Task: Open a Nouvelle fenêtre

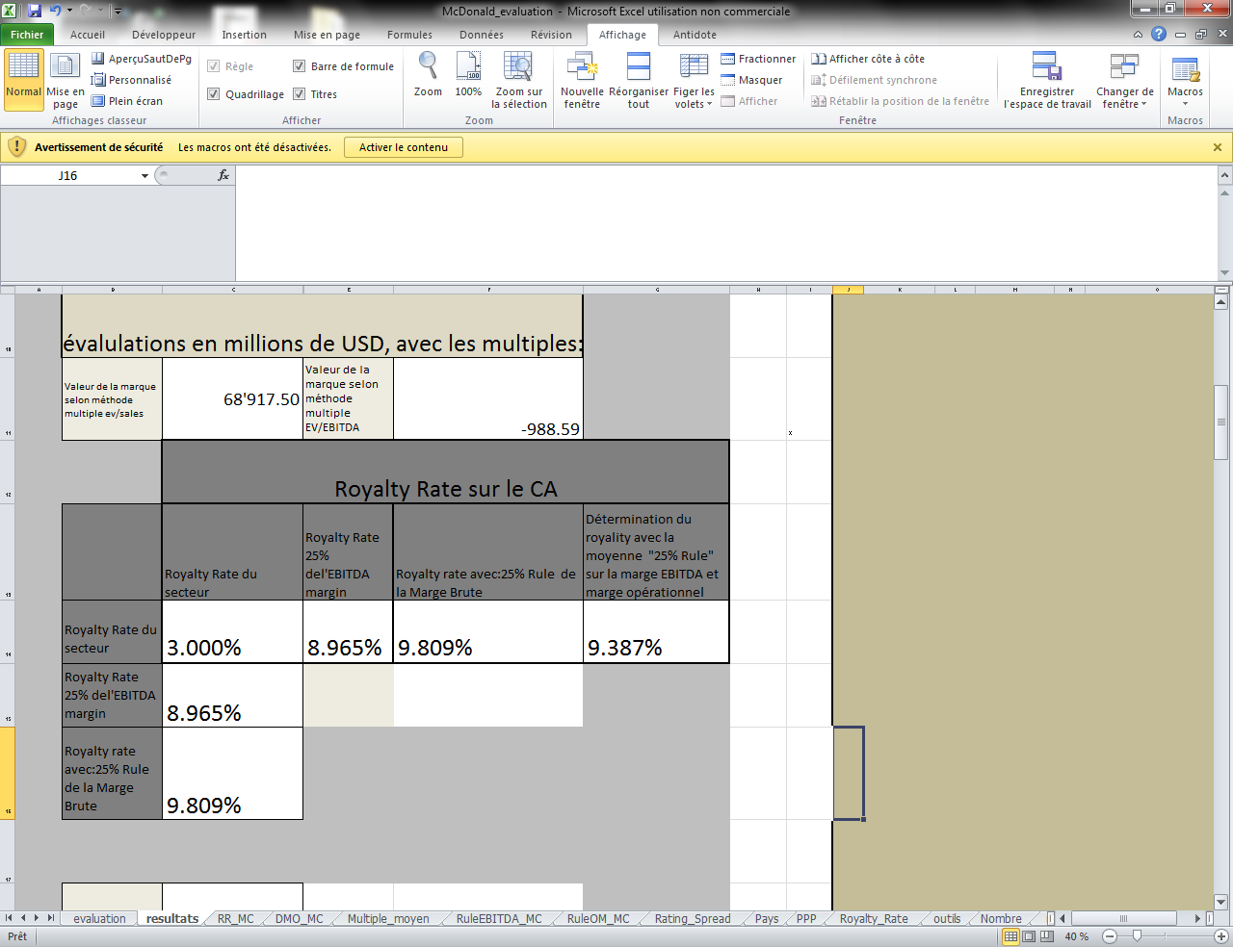Action: click(582, 81)
